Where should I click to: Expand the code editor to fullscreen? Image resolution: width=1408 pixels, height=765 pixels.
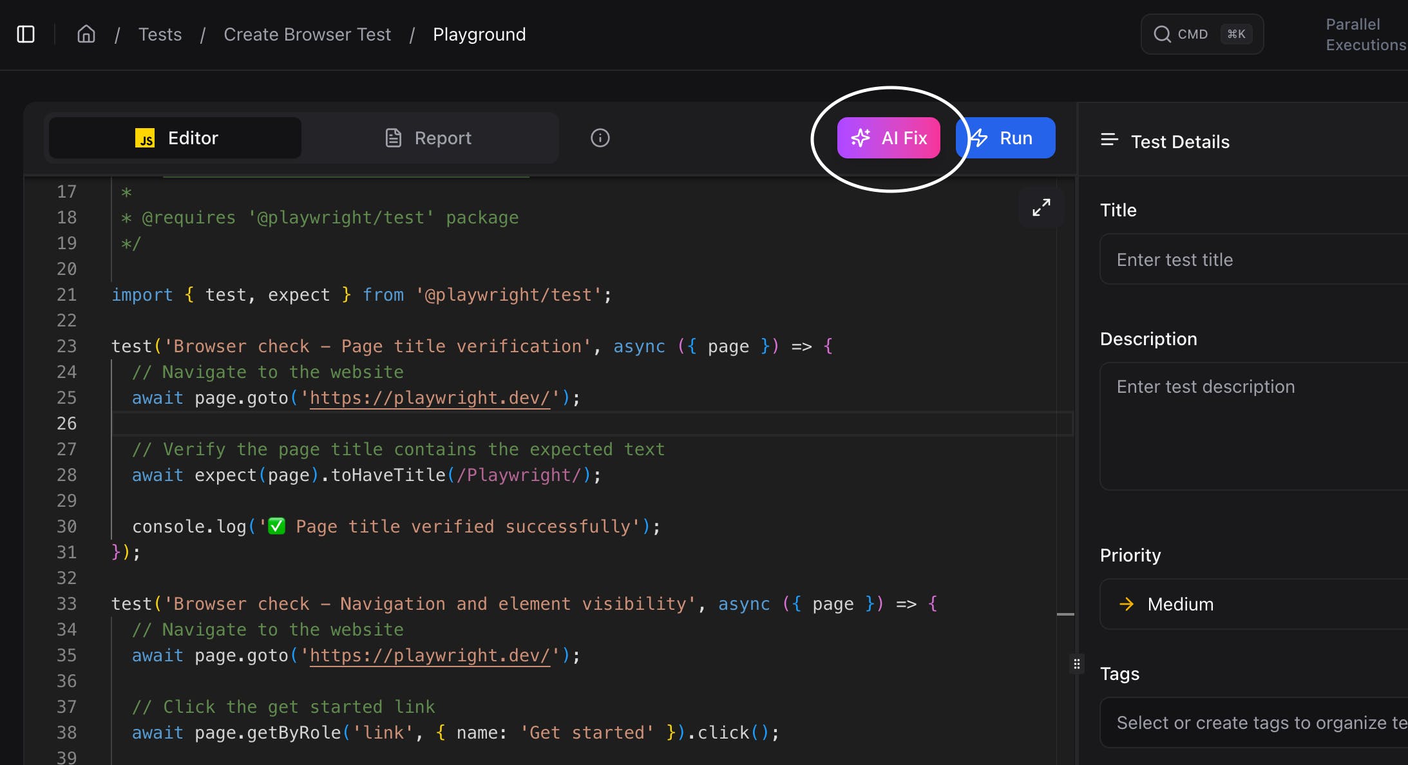[x=1041, y=207]
